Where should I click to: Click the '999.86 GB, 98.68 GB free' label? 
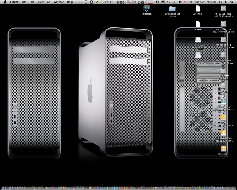pos(223,32)
